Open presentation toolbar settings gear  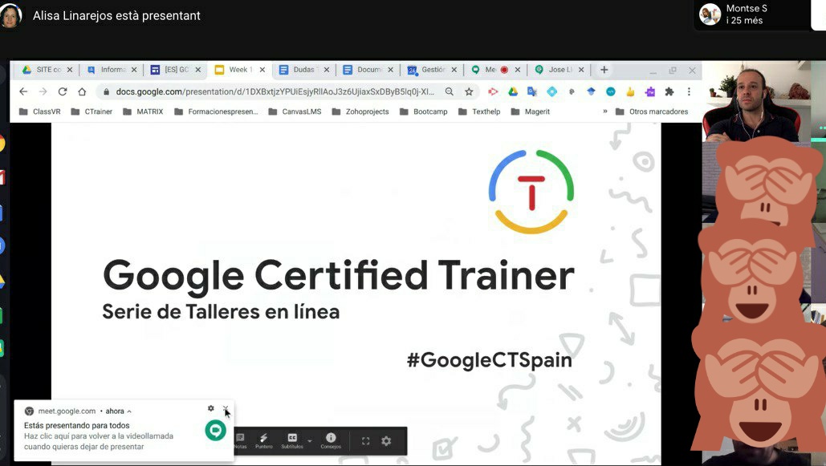pos(386,440)
